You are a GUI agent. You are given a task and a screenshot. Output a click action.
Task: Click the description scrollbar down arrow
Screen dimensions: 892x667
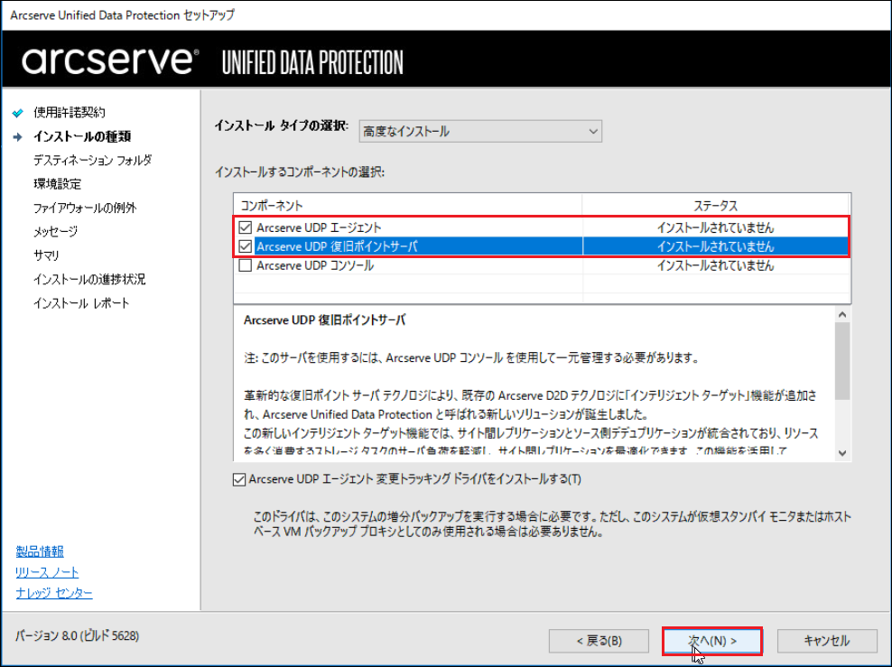[842, 453]
